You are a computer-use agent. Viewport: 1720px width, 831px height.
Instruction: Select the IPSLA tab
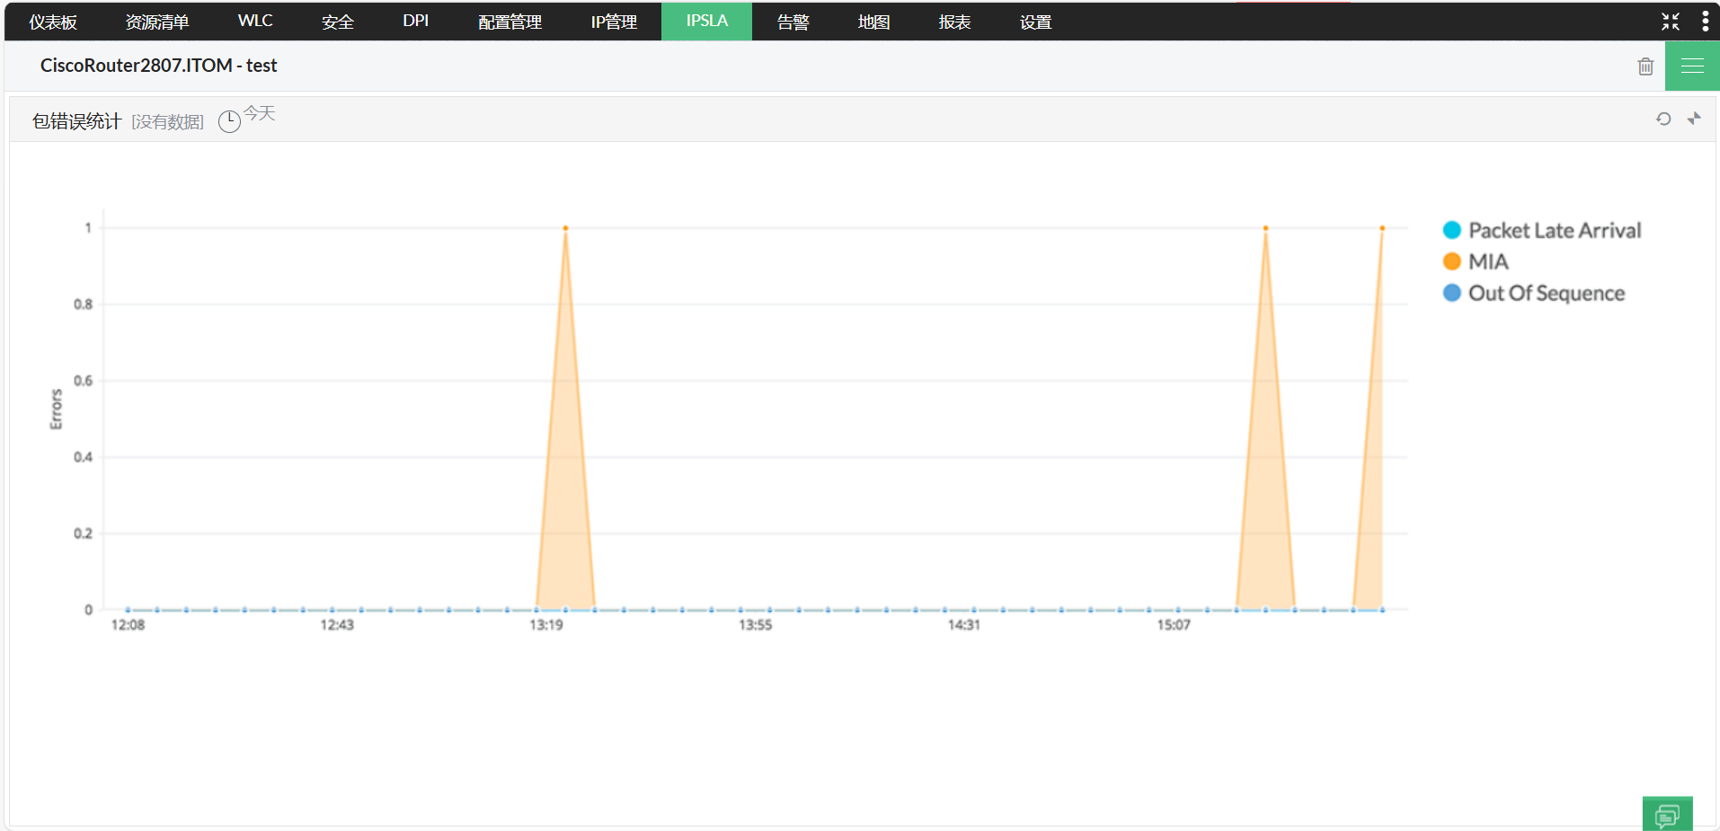click(707, 22)
